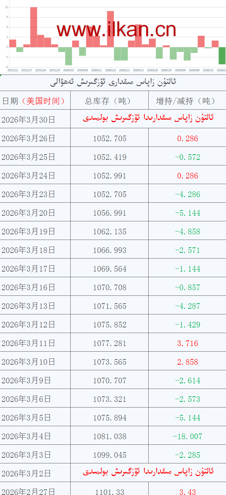Click the 1101.33 inventory value
226x495 pixels.
[x=109, y=491]
